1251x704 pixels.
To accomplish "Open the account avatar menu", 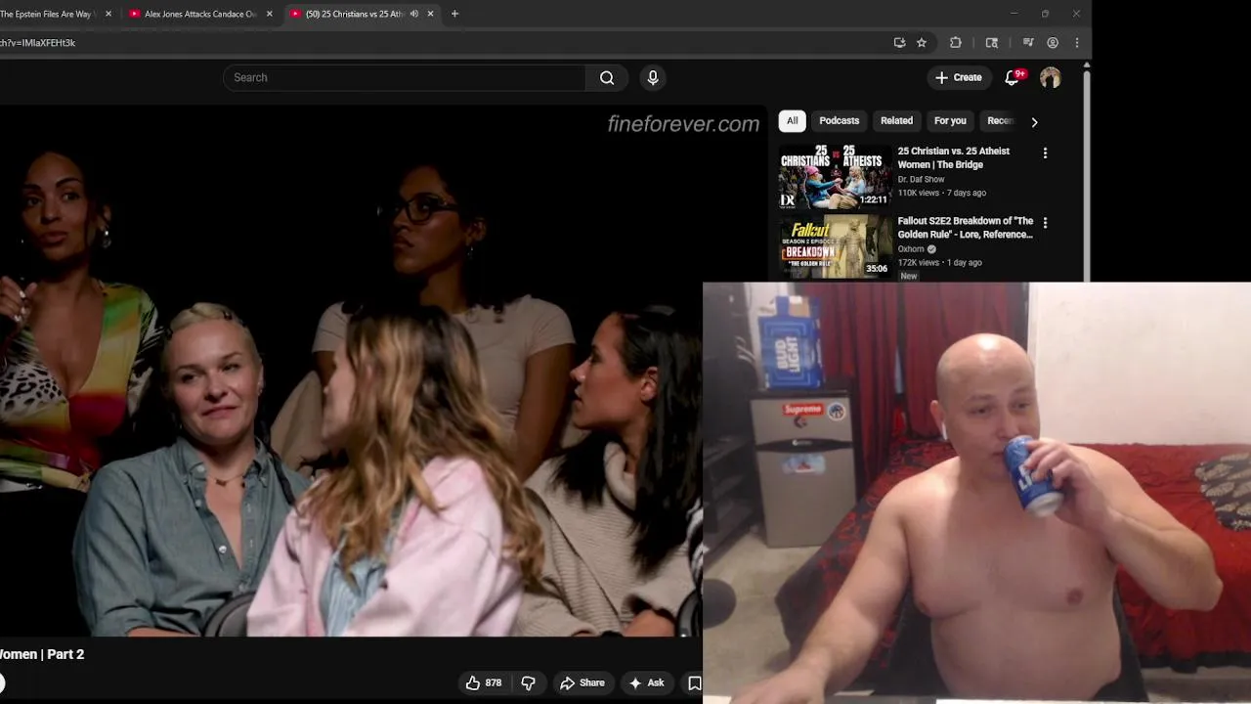I will (x=1051, y=78).
